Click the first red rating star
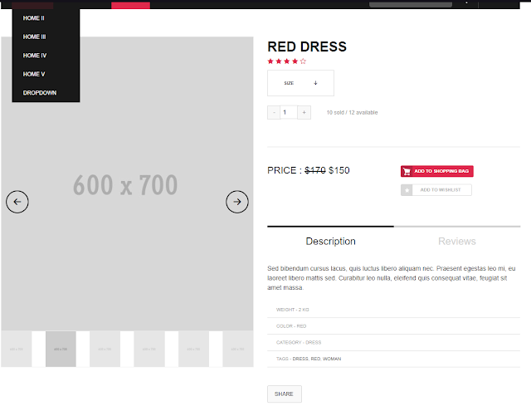The width and height of the screenshot is (531, 406). [270, 61]
